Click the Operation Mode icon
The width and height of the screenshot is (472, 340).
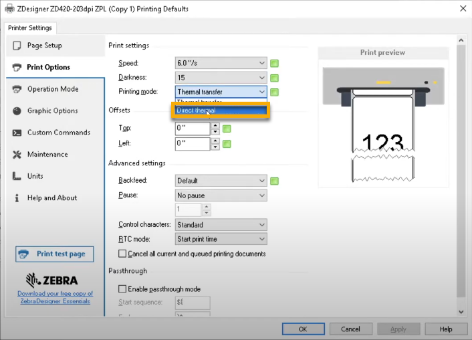[17, 89]
